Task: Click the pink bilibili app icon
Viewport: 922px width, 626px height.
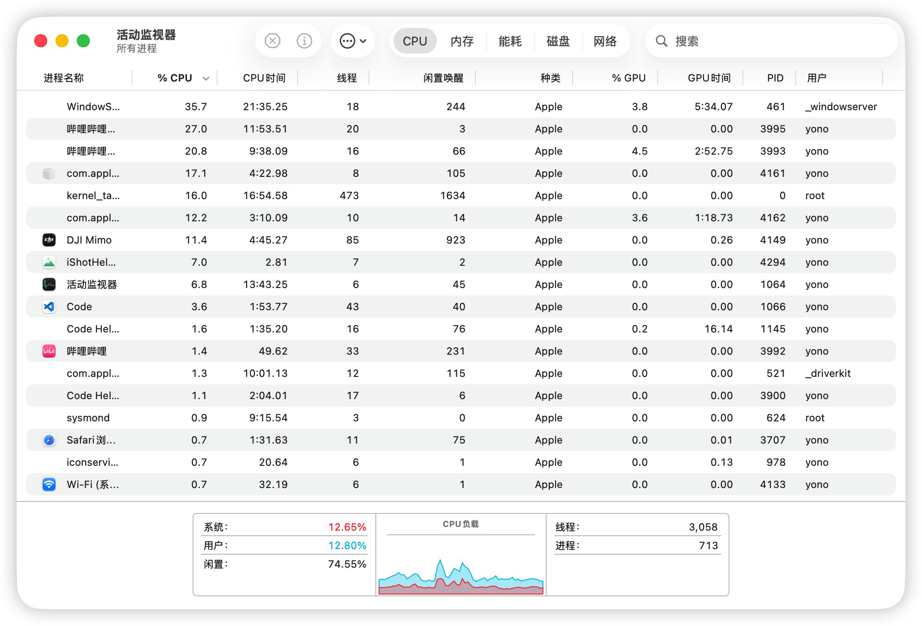Action: point(49,351)
